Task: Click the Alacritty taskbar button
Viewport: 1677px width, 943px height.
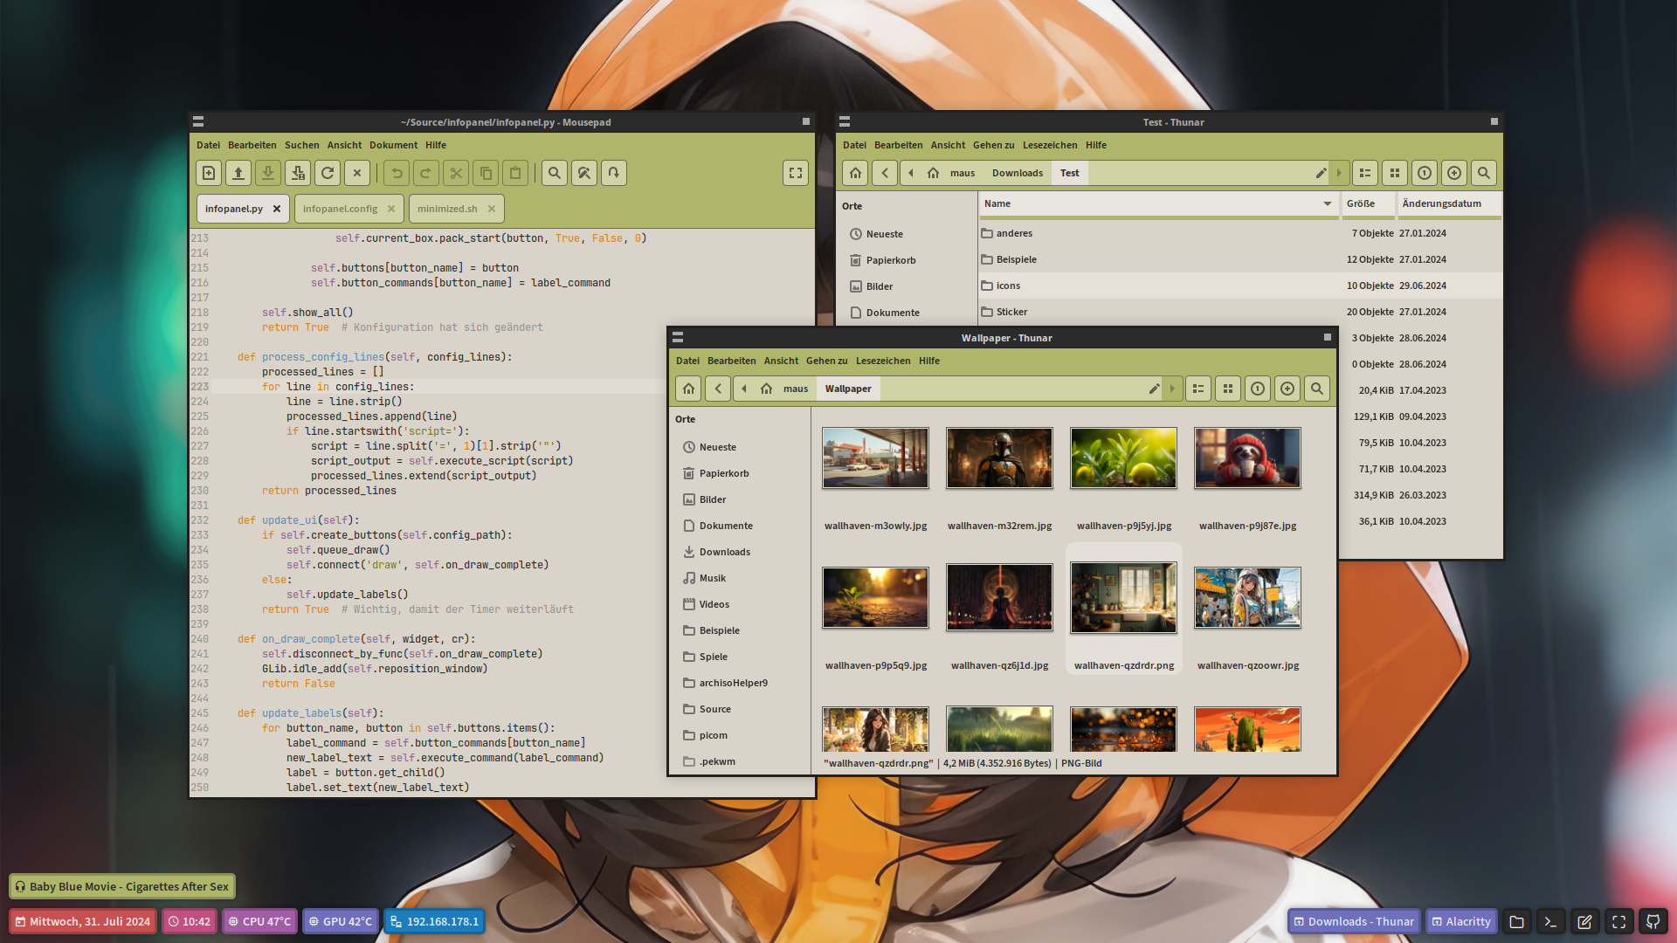Action: tap(1461, 921)
